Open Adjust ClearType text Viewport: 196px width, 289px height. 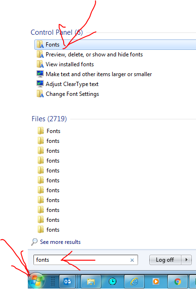point(72,84)
